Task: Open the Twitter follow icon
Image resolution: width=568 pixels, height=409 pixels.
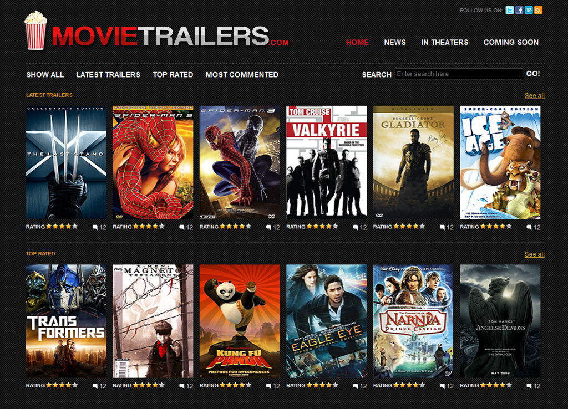Action: point(510,10)
